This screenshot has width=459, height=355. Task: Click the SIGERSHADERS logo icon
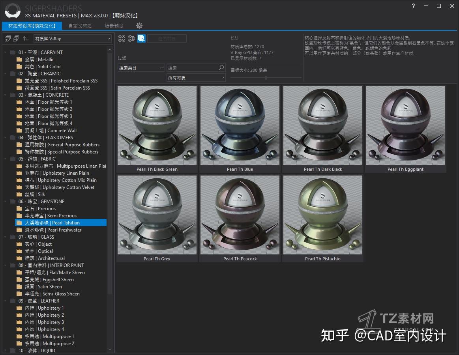(12, 11)
